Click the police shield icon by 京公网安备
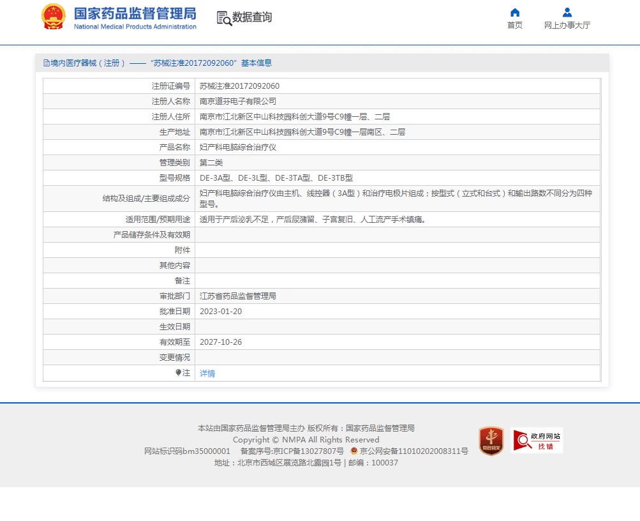This screenshot has width=640, height=521. pos(354,451)
